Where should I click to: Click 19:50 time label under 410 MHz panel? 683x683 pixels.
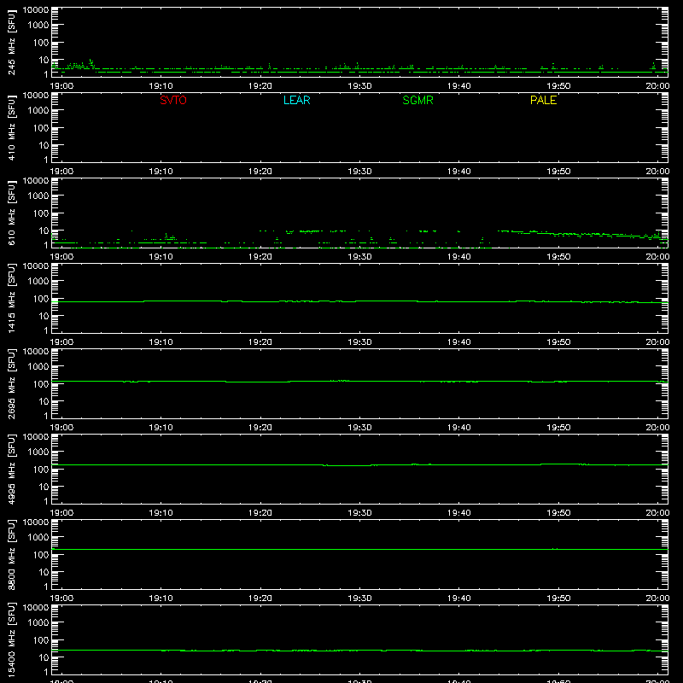[558, 172]
